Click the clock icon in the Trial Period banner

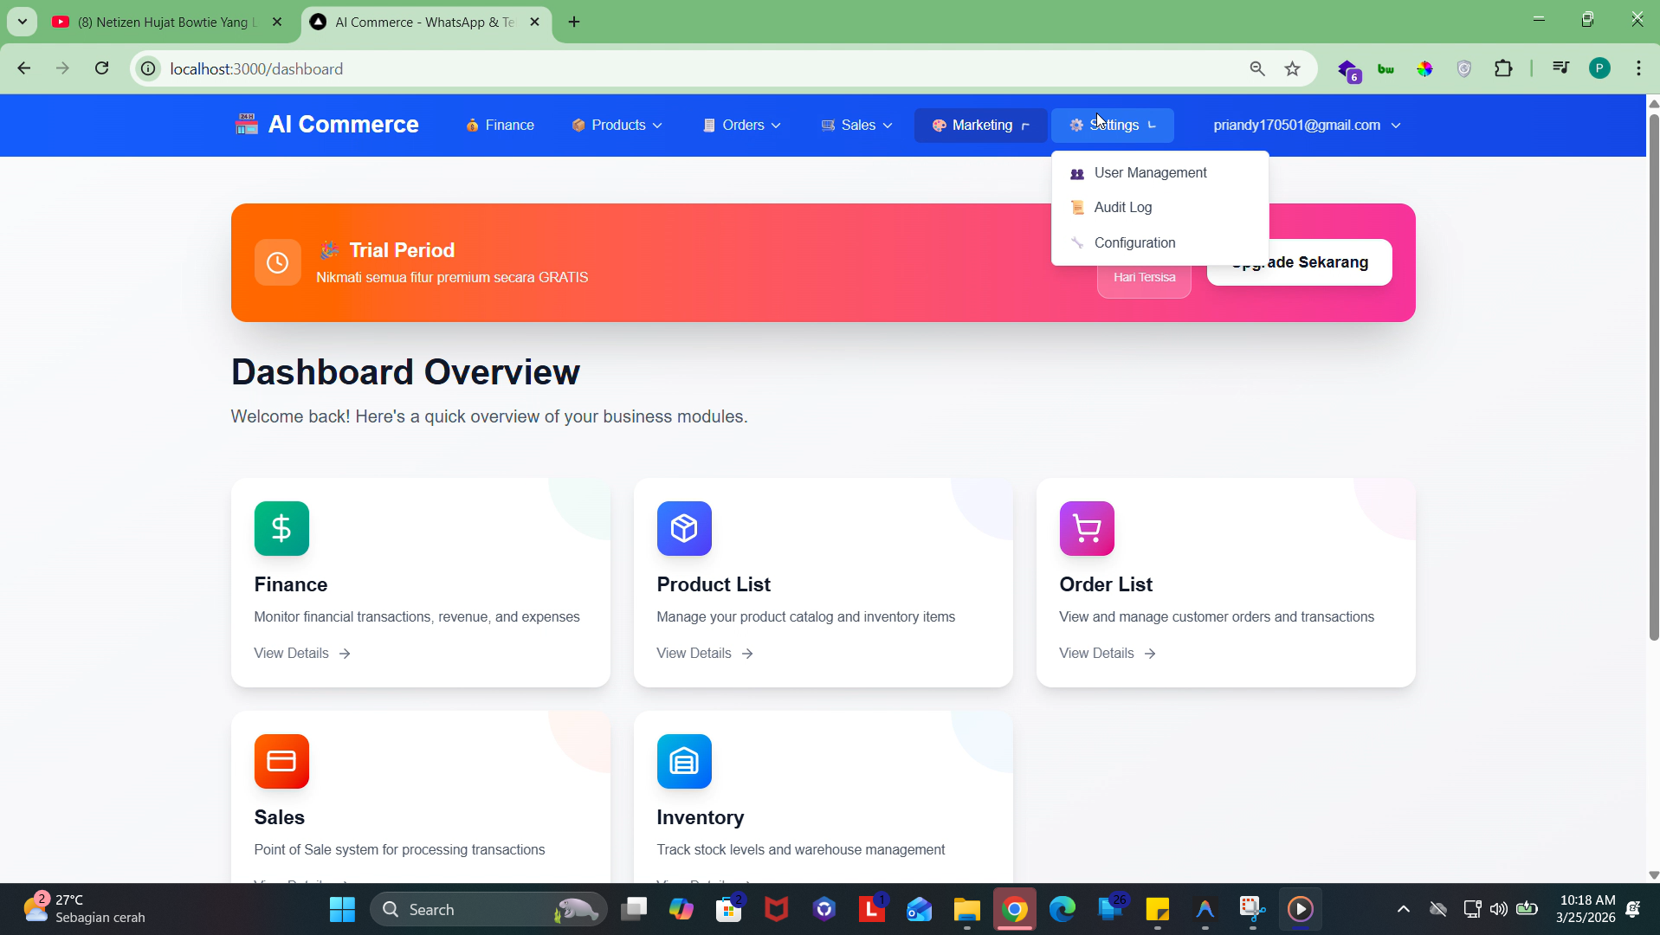277,262
